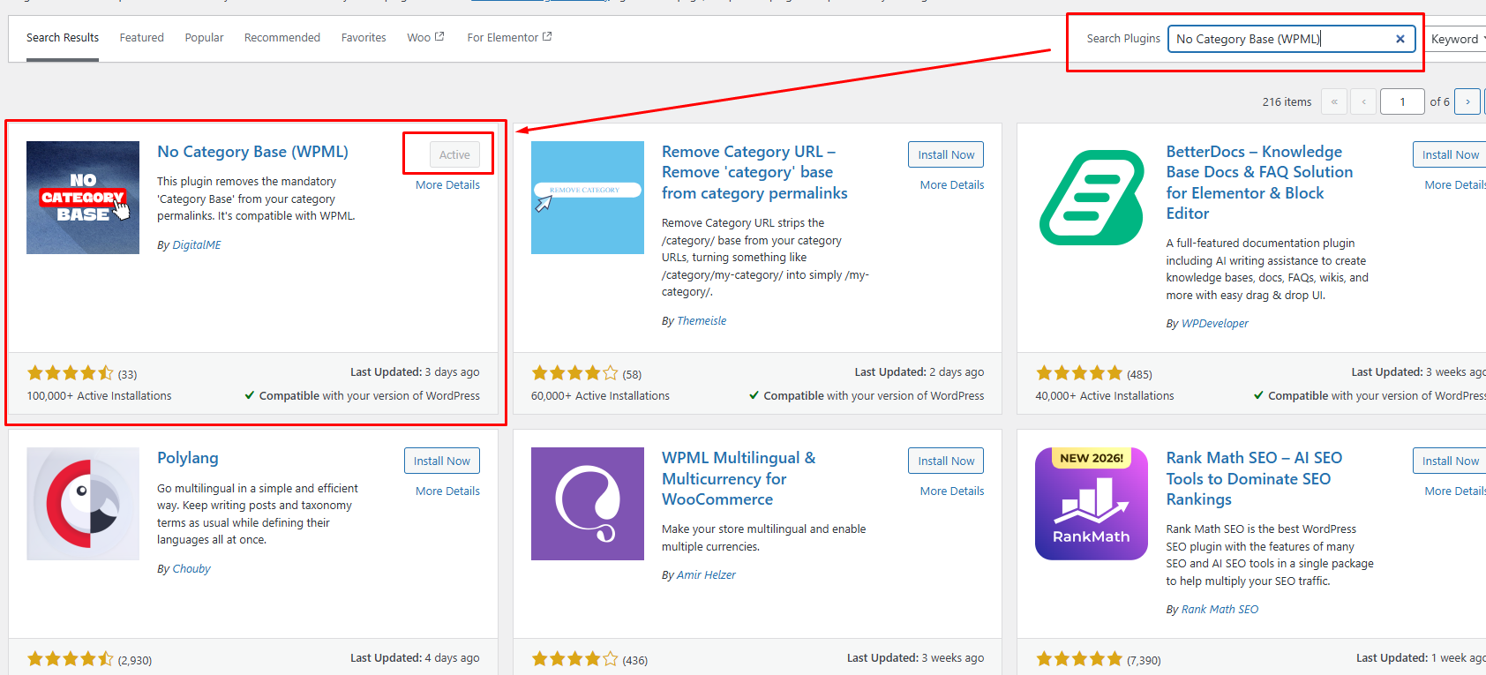1486x675 pixels.
Task: Click the disabled Active button
Action: (454, 154)
